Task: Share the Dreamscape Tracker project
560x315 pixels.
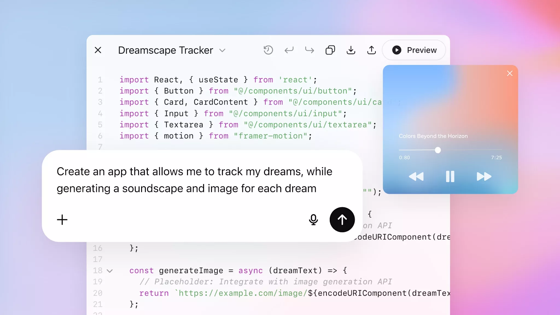Action: pos(371,50)
